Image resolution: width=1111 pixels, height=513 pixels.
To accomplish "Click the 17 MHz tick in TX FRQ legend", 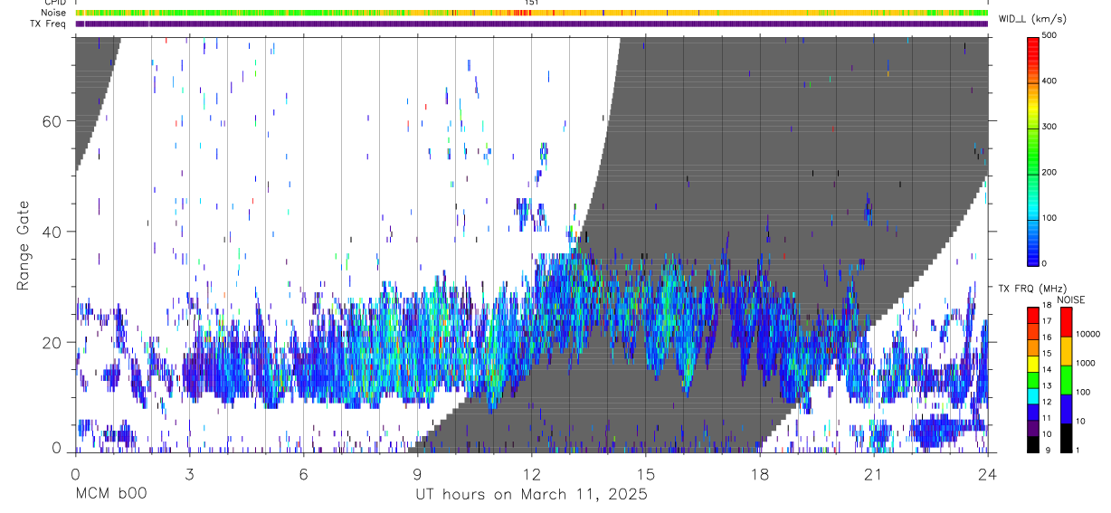I will (x=1049, y=321).
